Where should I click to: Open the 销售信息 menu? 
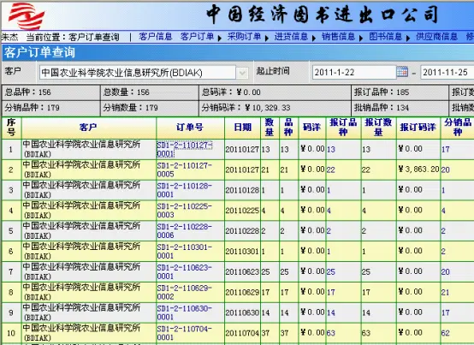click(338, 37)
